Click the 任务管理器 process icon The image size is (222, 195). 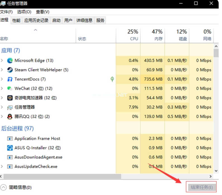pos(10,107)
